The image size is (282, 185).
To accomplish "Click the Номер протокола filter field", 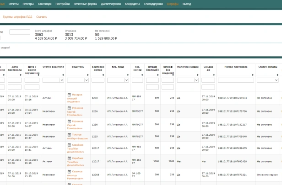I will (x=235, y=80).
